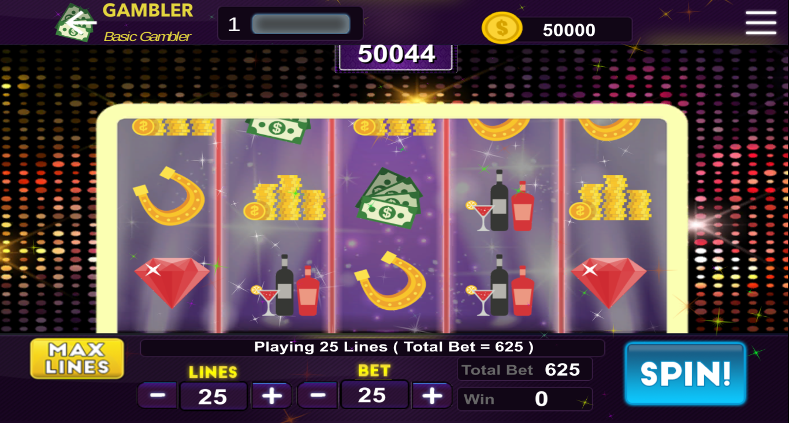This screenshot has height=423, width=789.
Task: Click the level progress bar
Action: (x=301, y=24)
